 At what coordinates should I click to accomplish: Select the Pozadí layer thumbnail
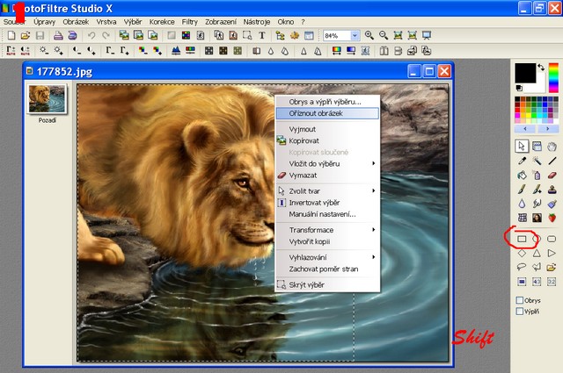tap(47, 99)
